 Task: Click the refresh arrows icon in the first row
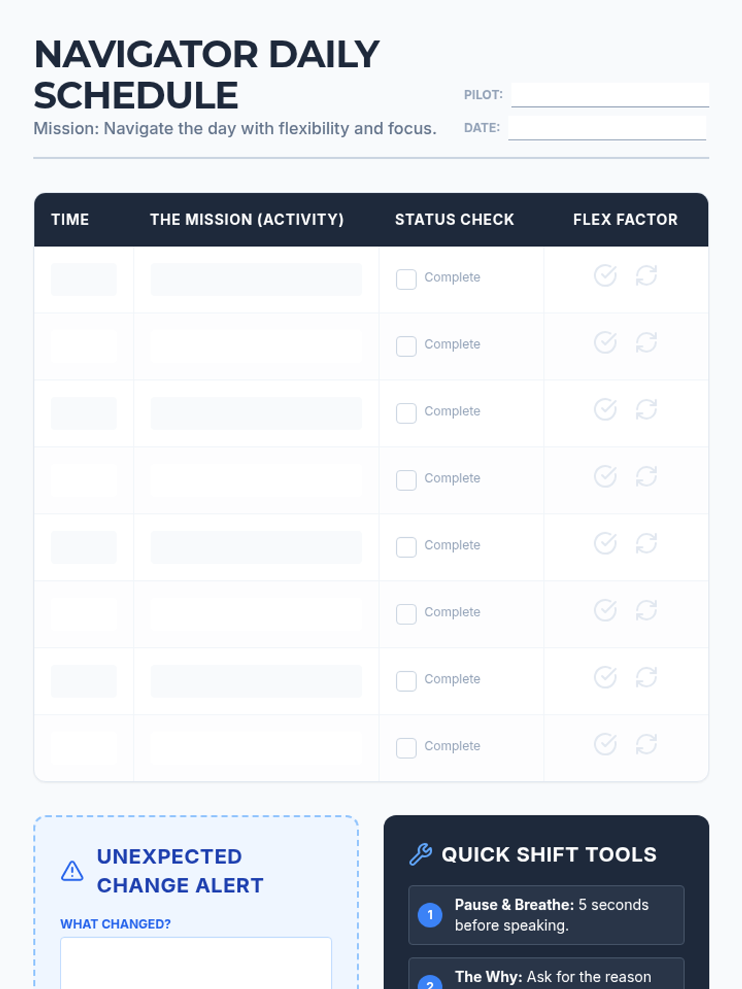tap(646, 276)
